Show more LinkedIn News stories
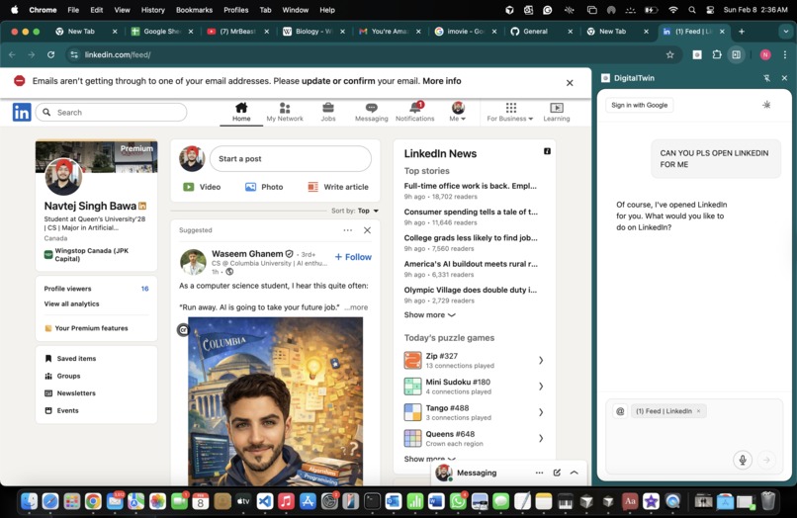Viewport: 797px width, 518px height. [x=429, y=314]
